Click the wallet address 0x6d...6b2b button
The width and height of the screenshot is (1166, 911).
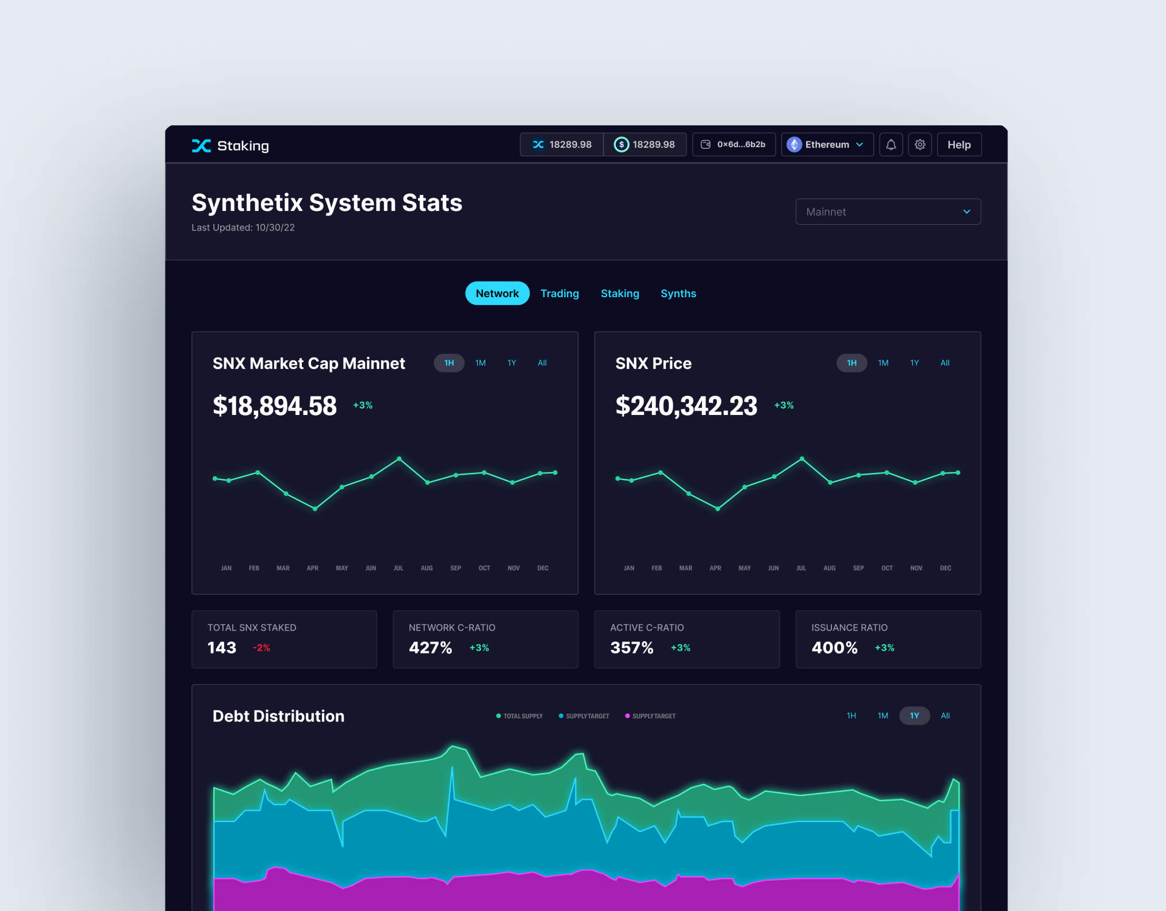pyautogui.click(x=734, y=145)
